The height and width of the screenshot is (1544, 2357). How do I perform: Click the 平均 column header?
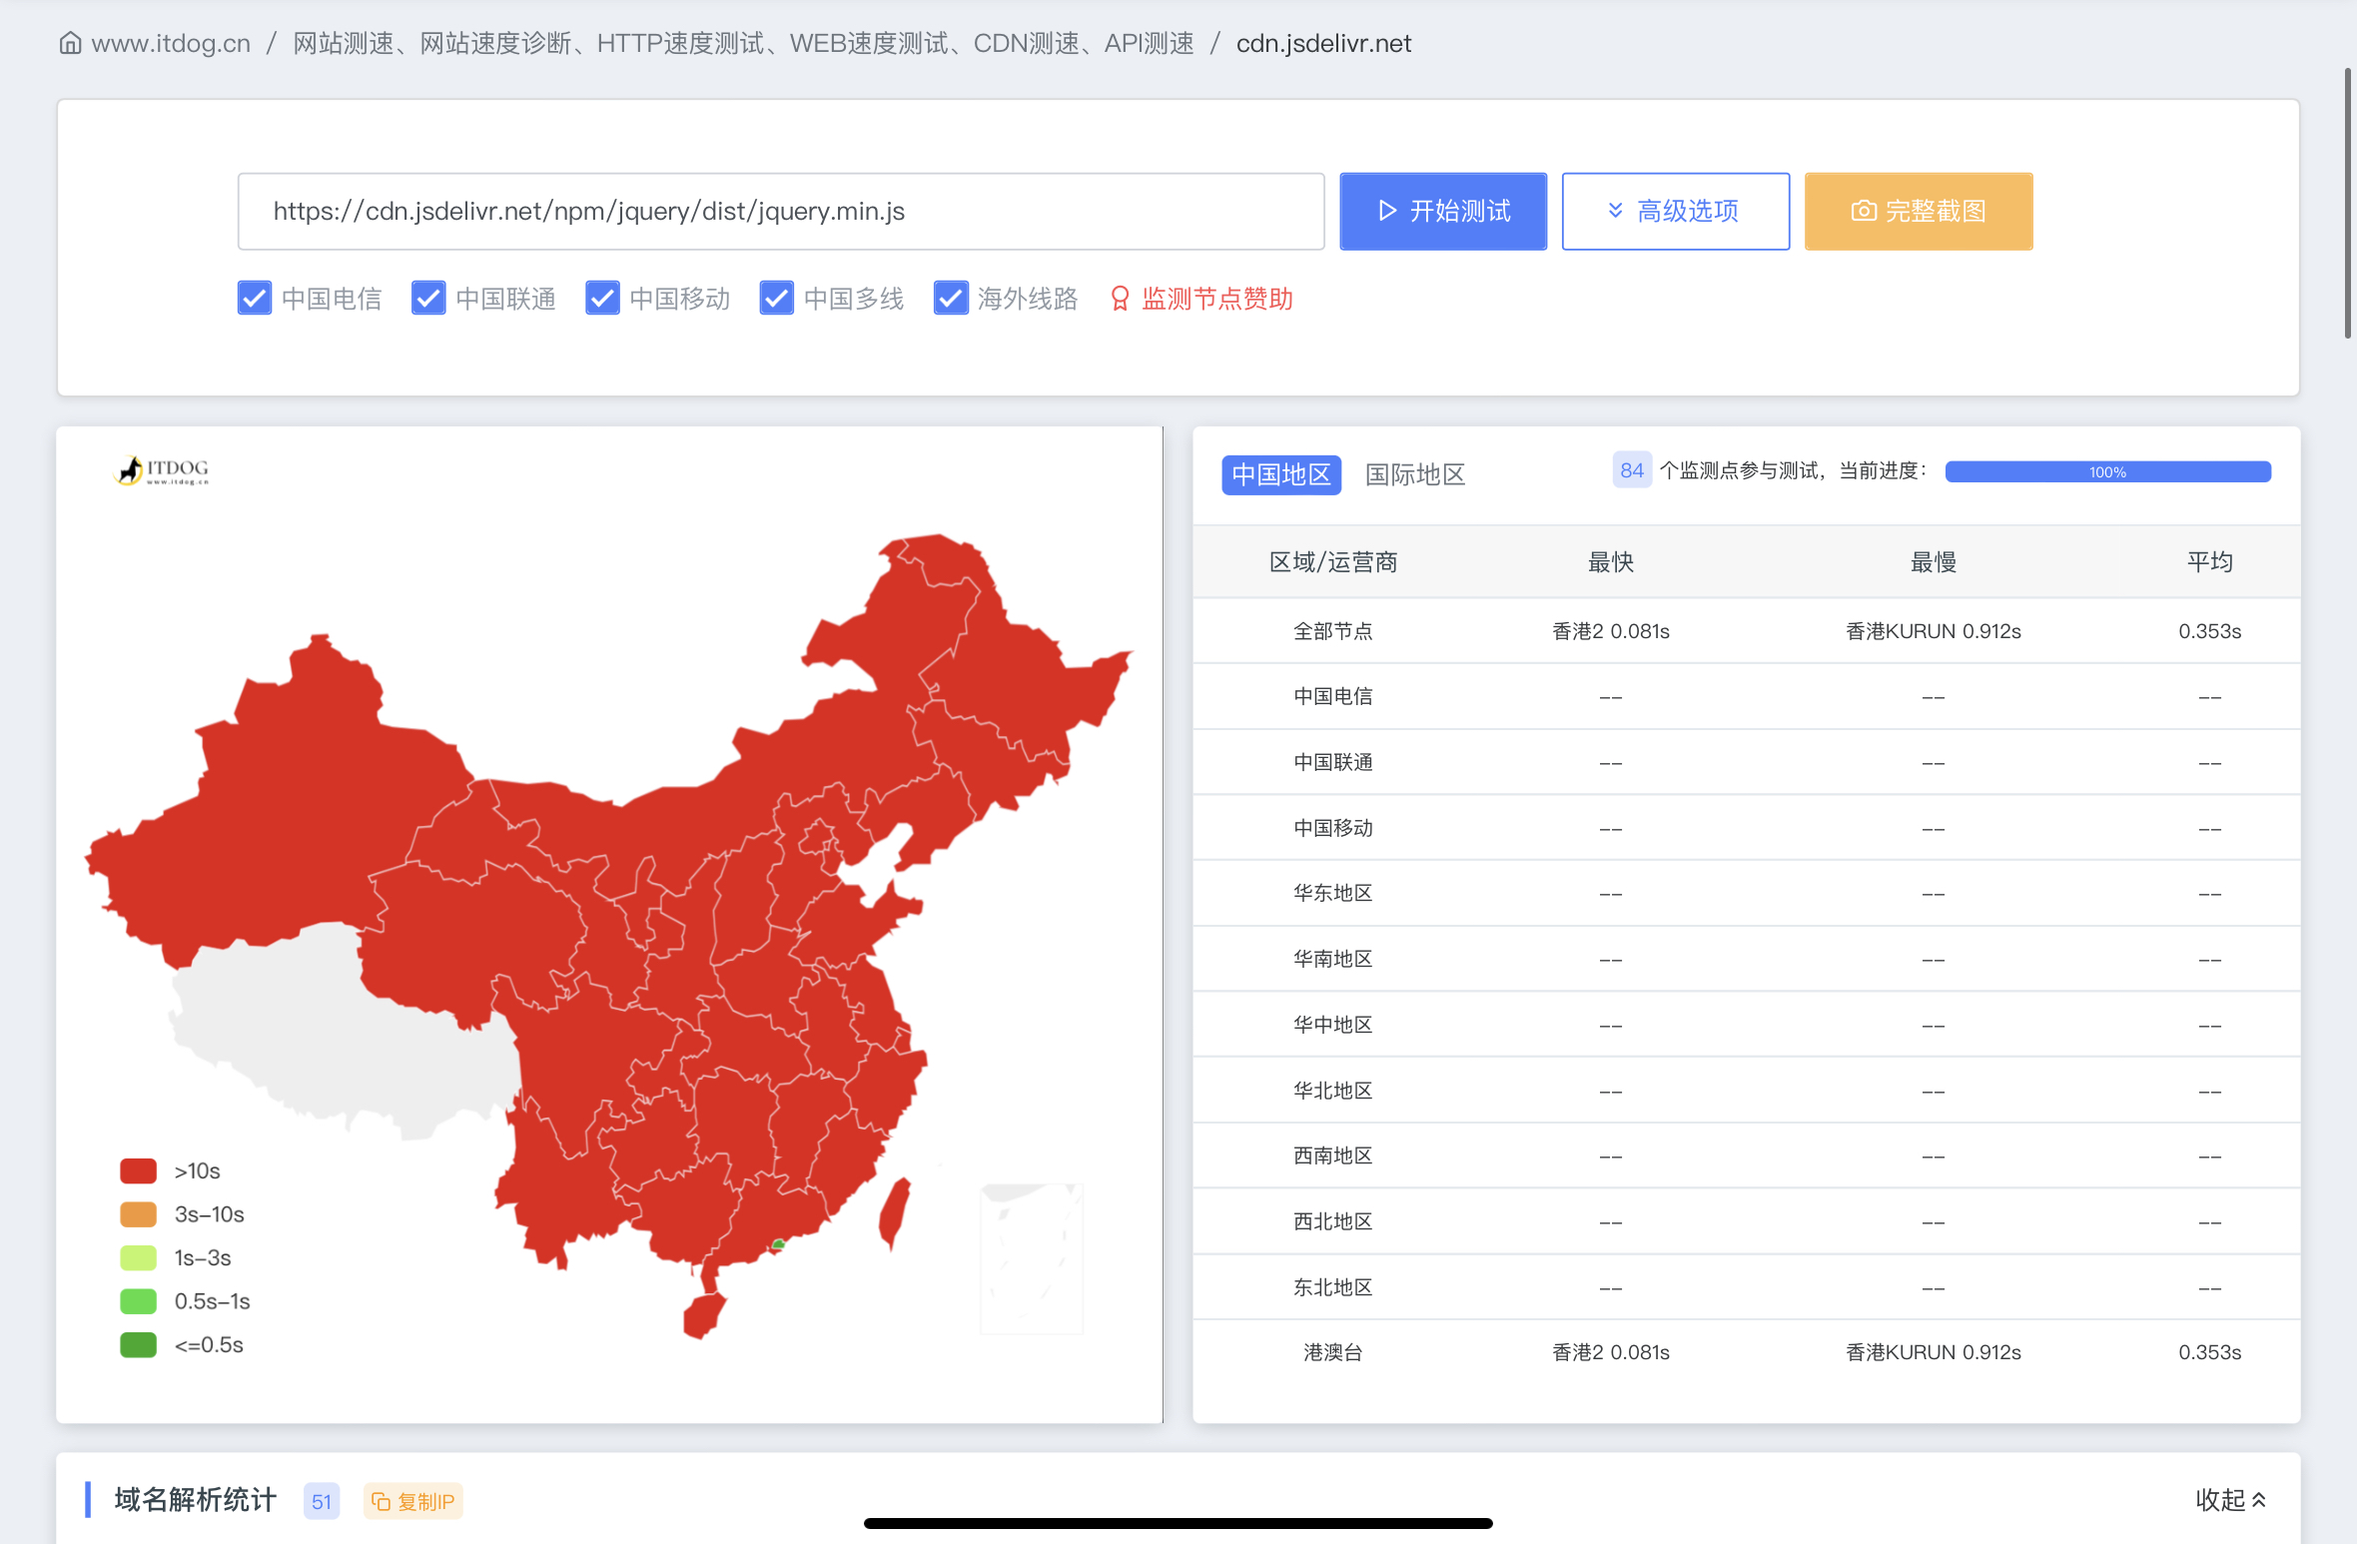click(2209, 562)
